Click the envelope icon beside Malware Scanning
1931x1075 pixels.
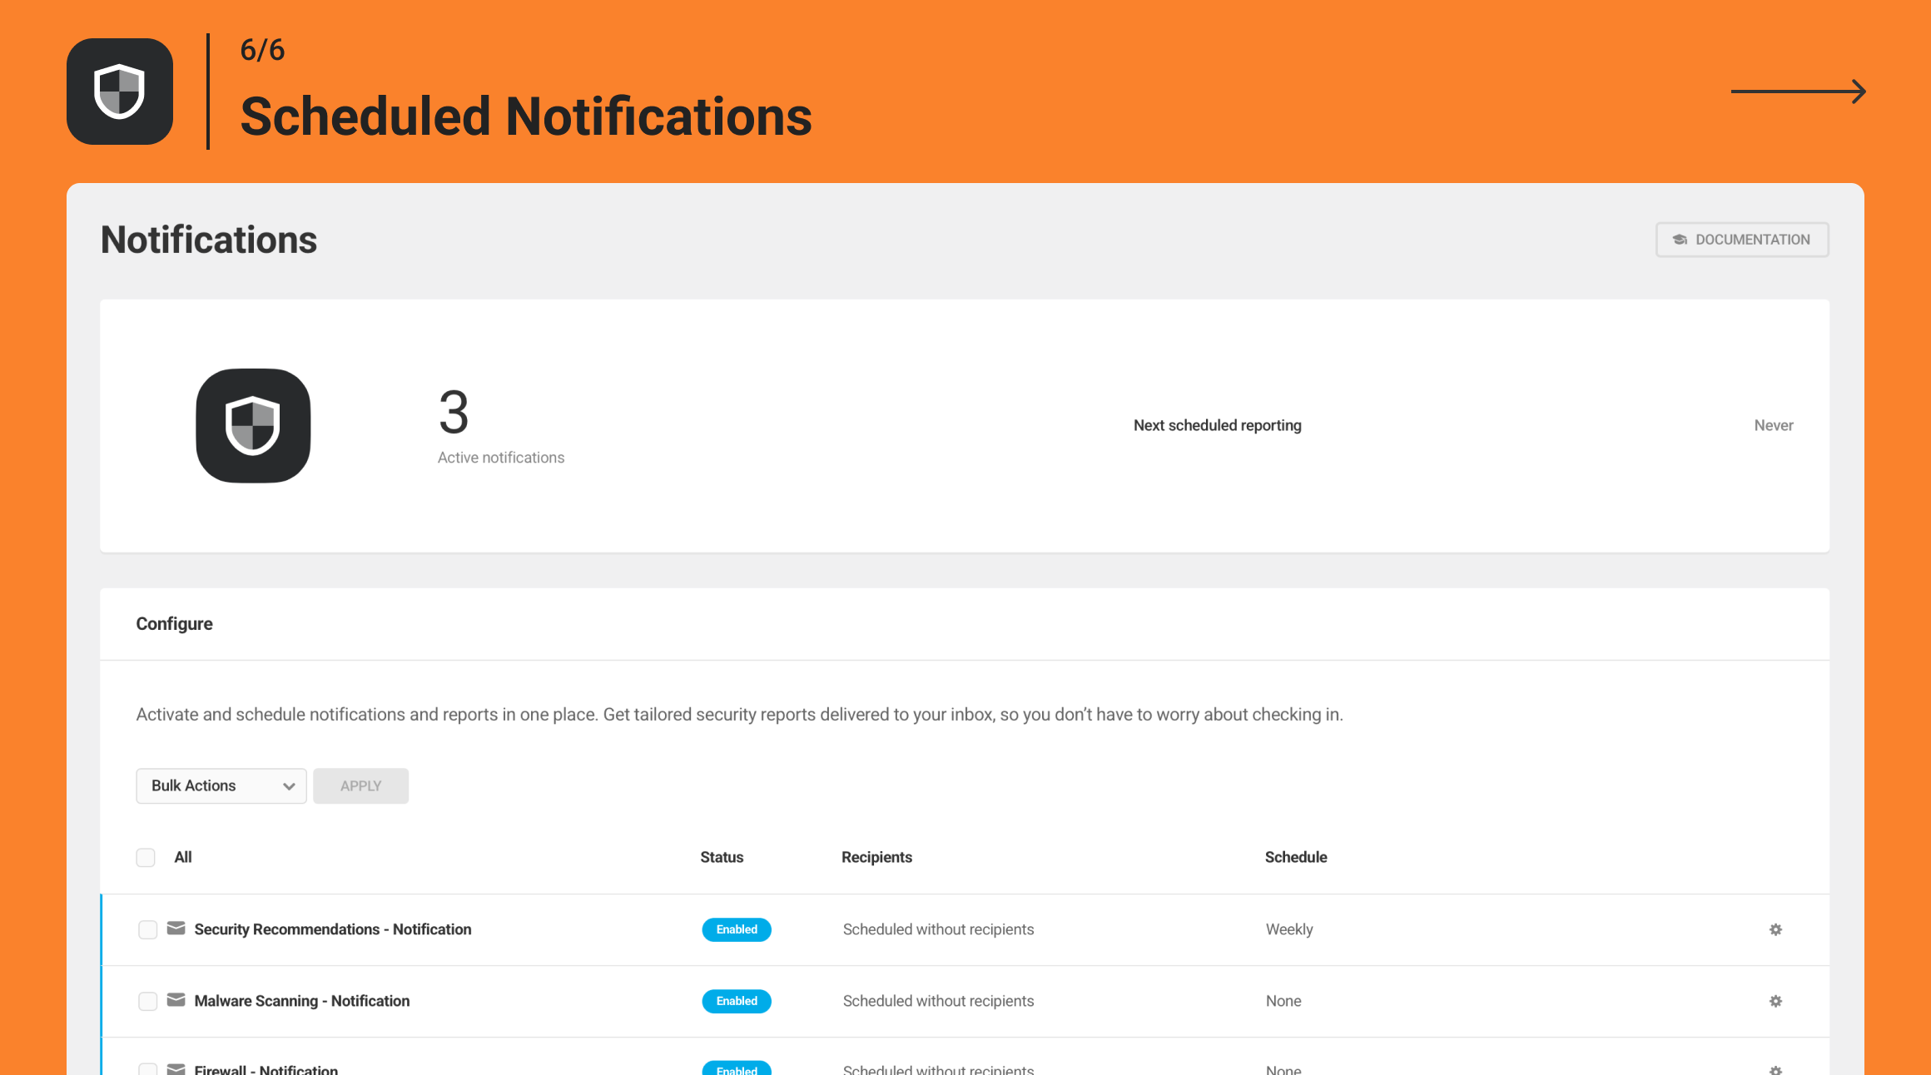(x=176, y=1000)
